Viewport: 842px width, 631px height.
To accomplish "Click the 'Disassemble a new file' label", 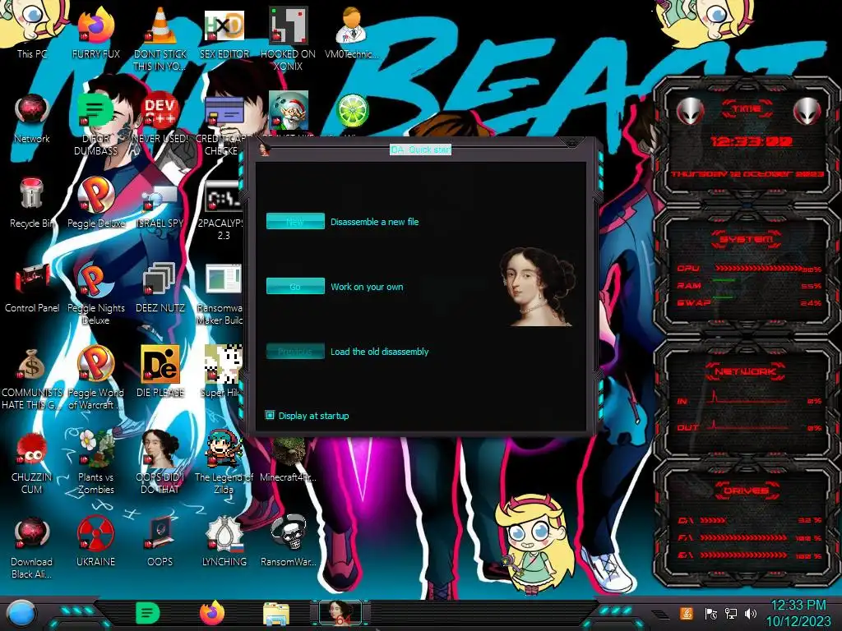I will [374, 222].
